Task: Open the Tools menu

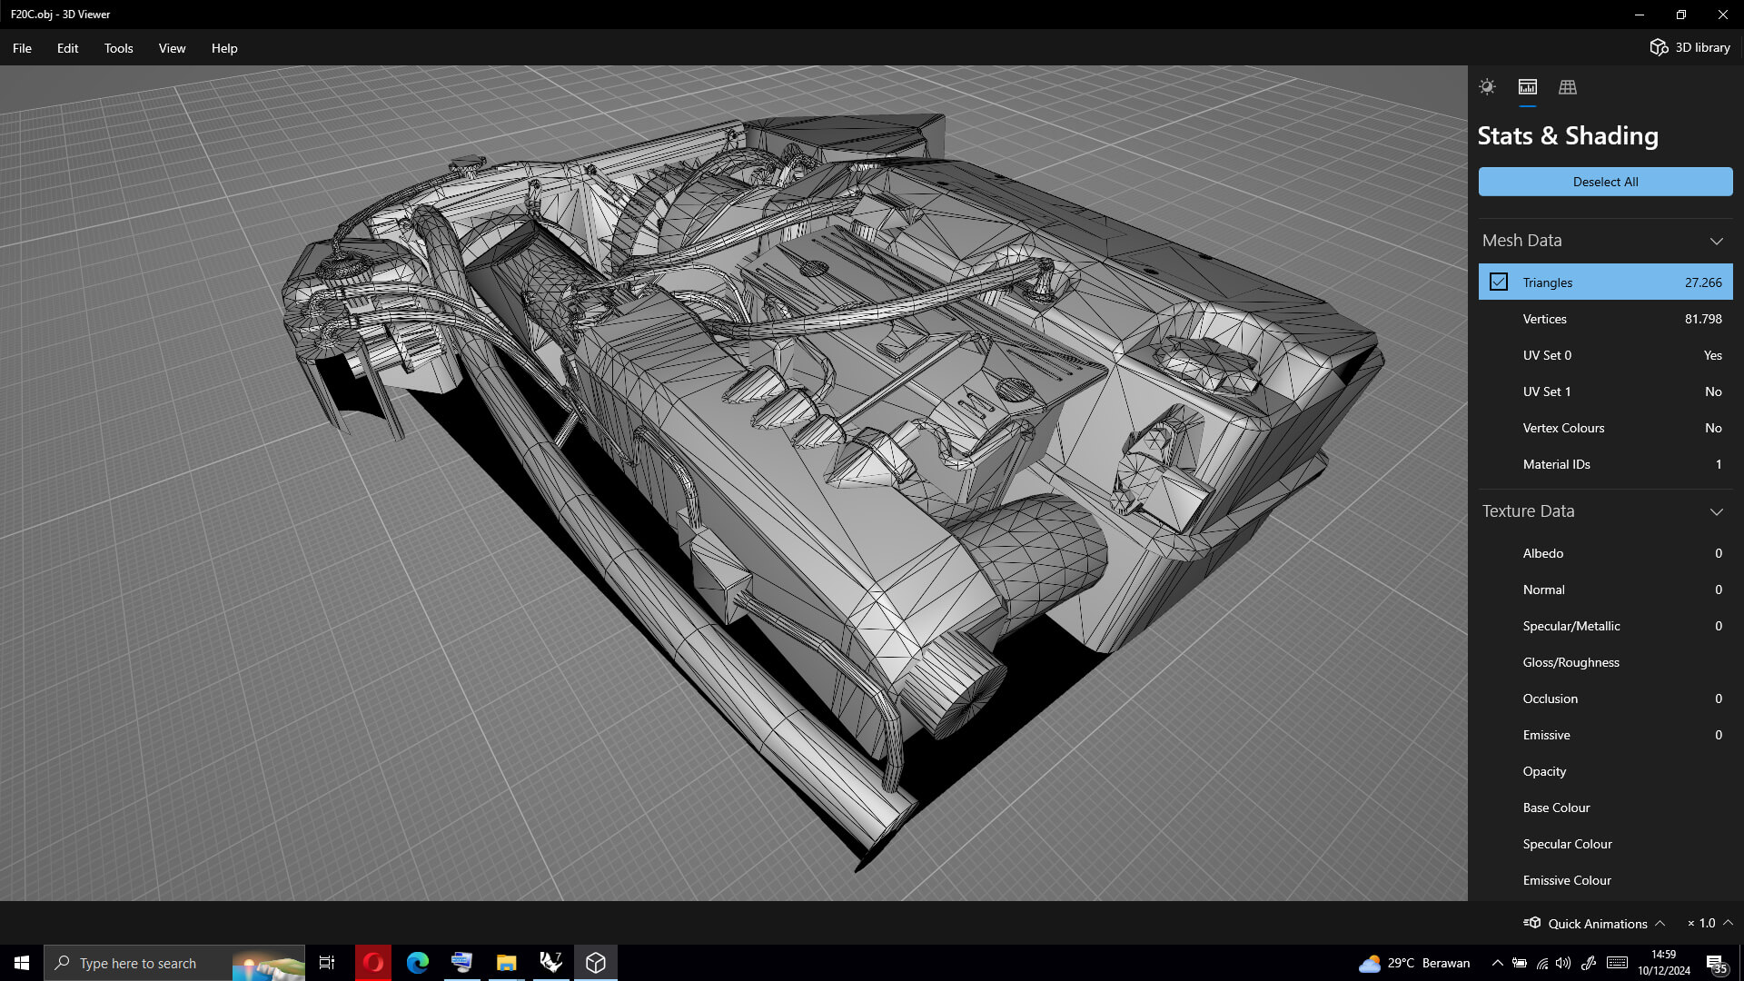Action: 118,48
